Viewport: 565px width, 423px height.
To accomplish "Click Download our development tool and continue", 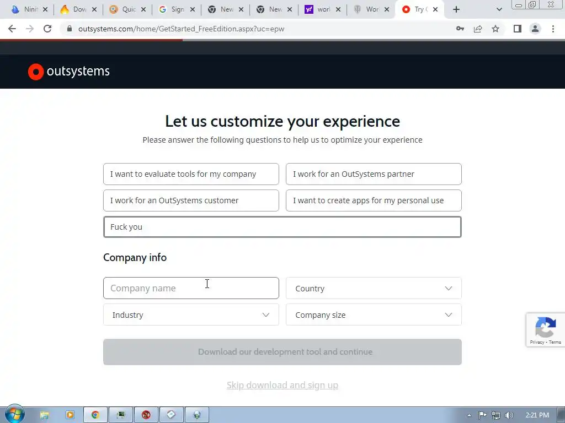I will pos(282,352).
